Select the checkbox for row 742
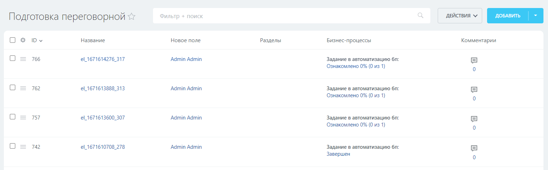Image resolution: width=548 pixels, height=170 pixels. tap(13, 146)
